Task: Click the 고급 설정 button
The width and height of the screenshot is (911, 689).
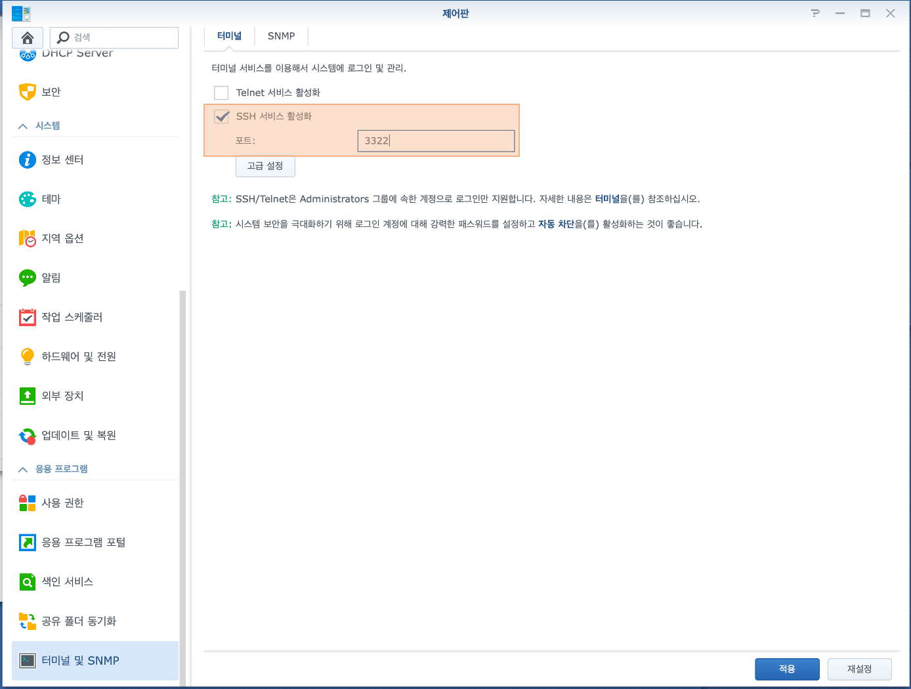Action: tap(265, 166)
